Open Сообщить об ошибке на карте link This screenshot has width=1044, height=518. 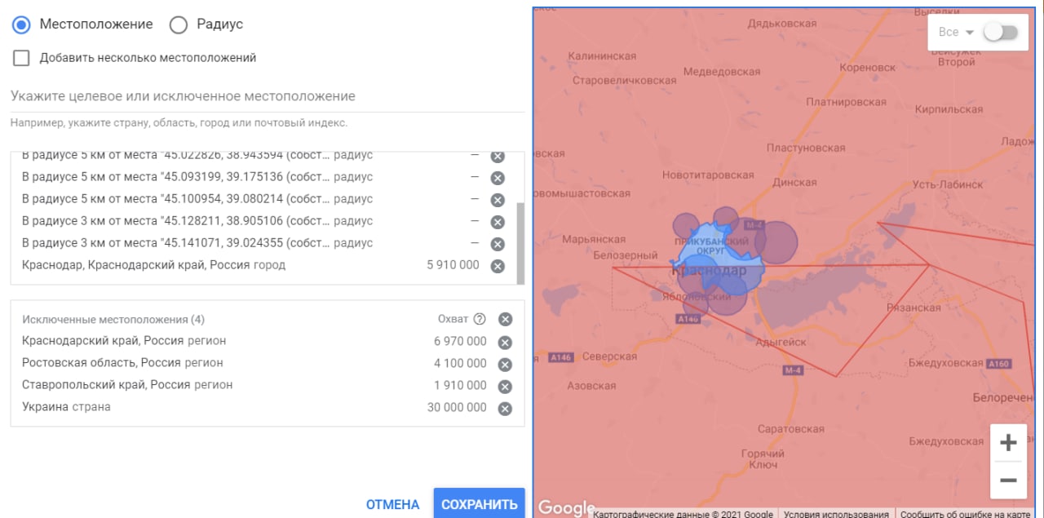pyautogui.click(x=966, y=514)
